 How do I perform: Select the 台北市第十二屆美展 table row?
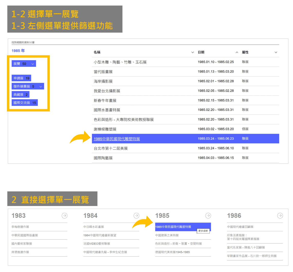pos(111,148)
